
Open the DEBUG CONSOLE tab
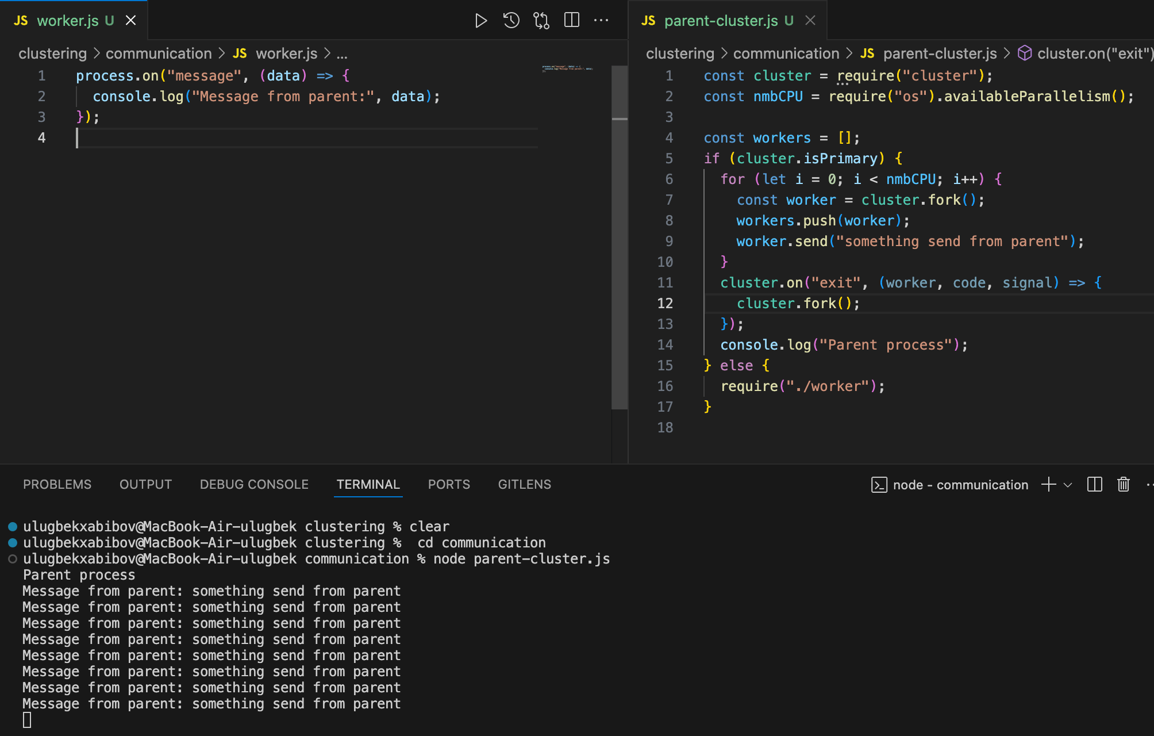254,484
